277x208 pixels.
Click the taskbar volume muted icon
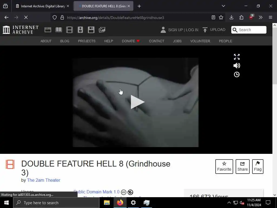tap(242, 203)
